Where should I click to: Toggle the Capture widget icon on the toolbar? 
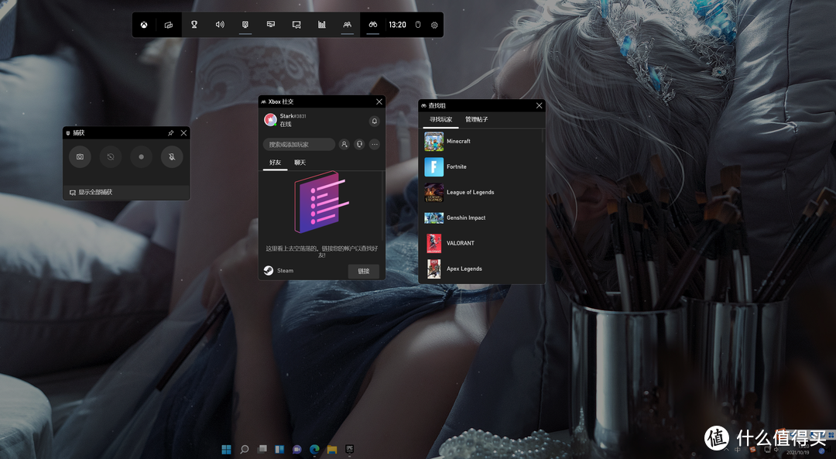tap(245, 24)
